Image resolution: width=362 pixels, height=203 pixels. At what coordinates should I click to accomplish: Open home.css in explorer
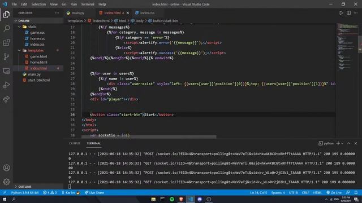pyautogui.click(x=38, y=38)
